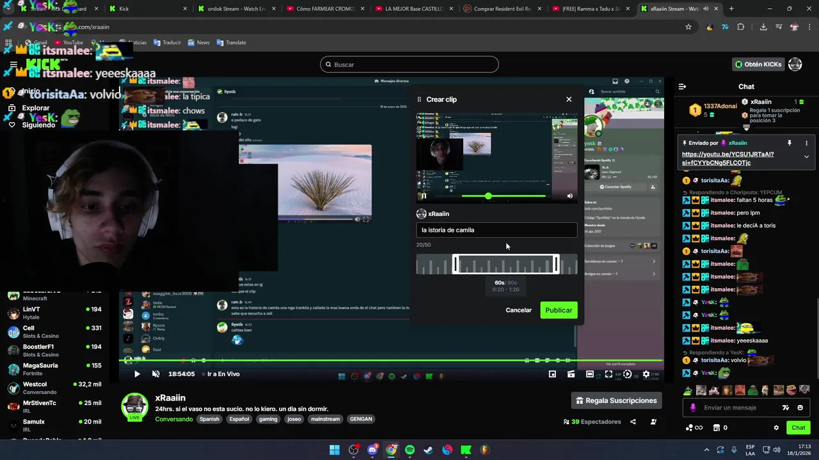Image resolution: width=819 pixels, height=460 pixels.
Task: Open the create clip player icon
Action: pos(571,374)
